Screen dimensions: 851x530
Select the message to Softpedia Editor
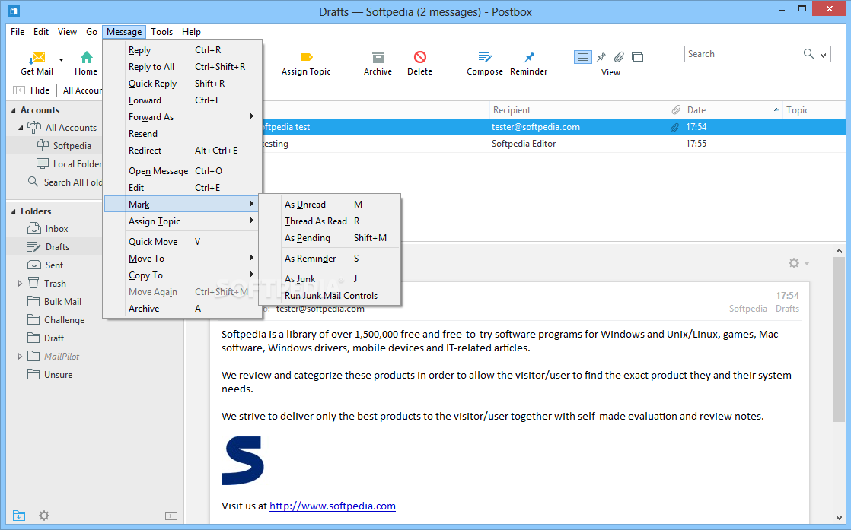click(x=553, y=144)
